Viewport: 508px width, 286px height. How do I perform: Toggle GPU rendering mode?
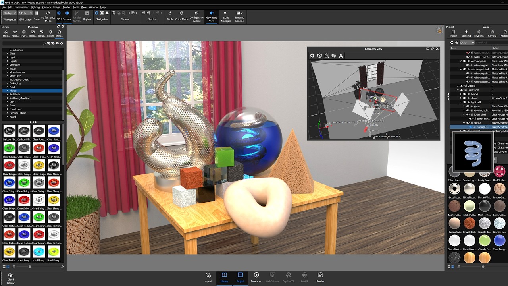click(x=59, y=16)
